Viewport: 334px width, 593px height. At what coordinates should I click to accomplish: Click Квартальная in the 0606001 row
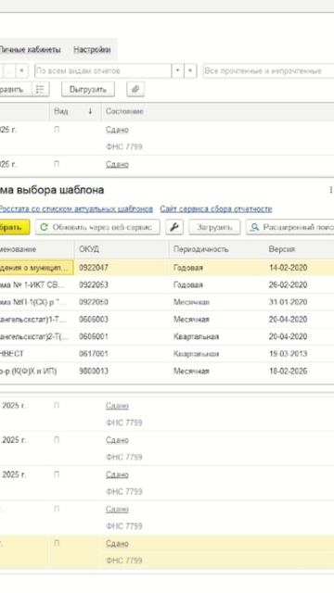click(x=196, y=336)
